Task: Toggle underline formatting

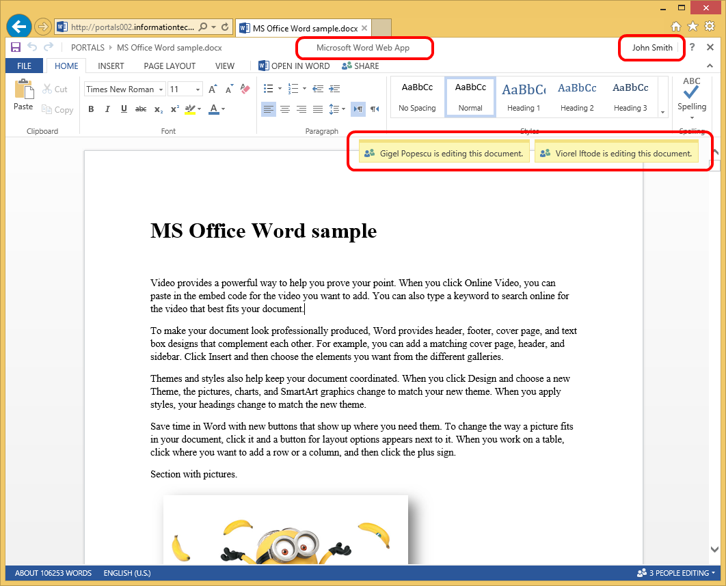Action: tap(124, 109)
